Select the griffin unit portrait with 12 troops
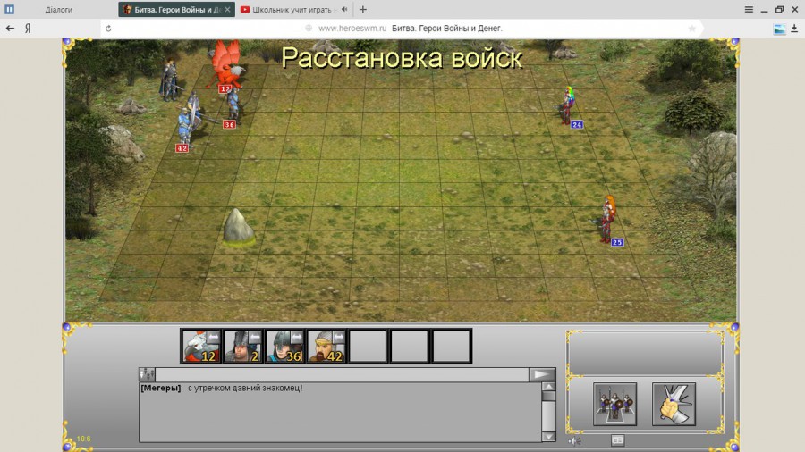 pyautogui.click(x=200, y=347)
